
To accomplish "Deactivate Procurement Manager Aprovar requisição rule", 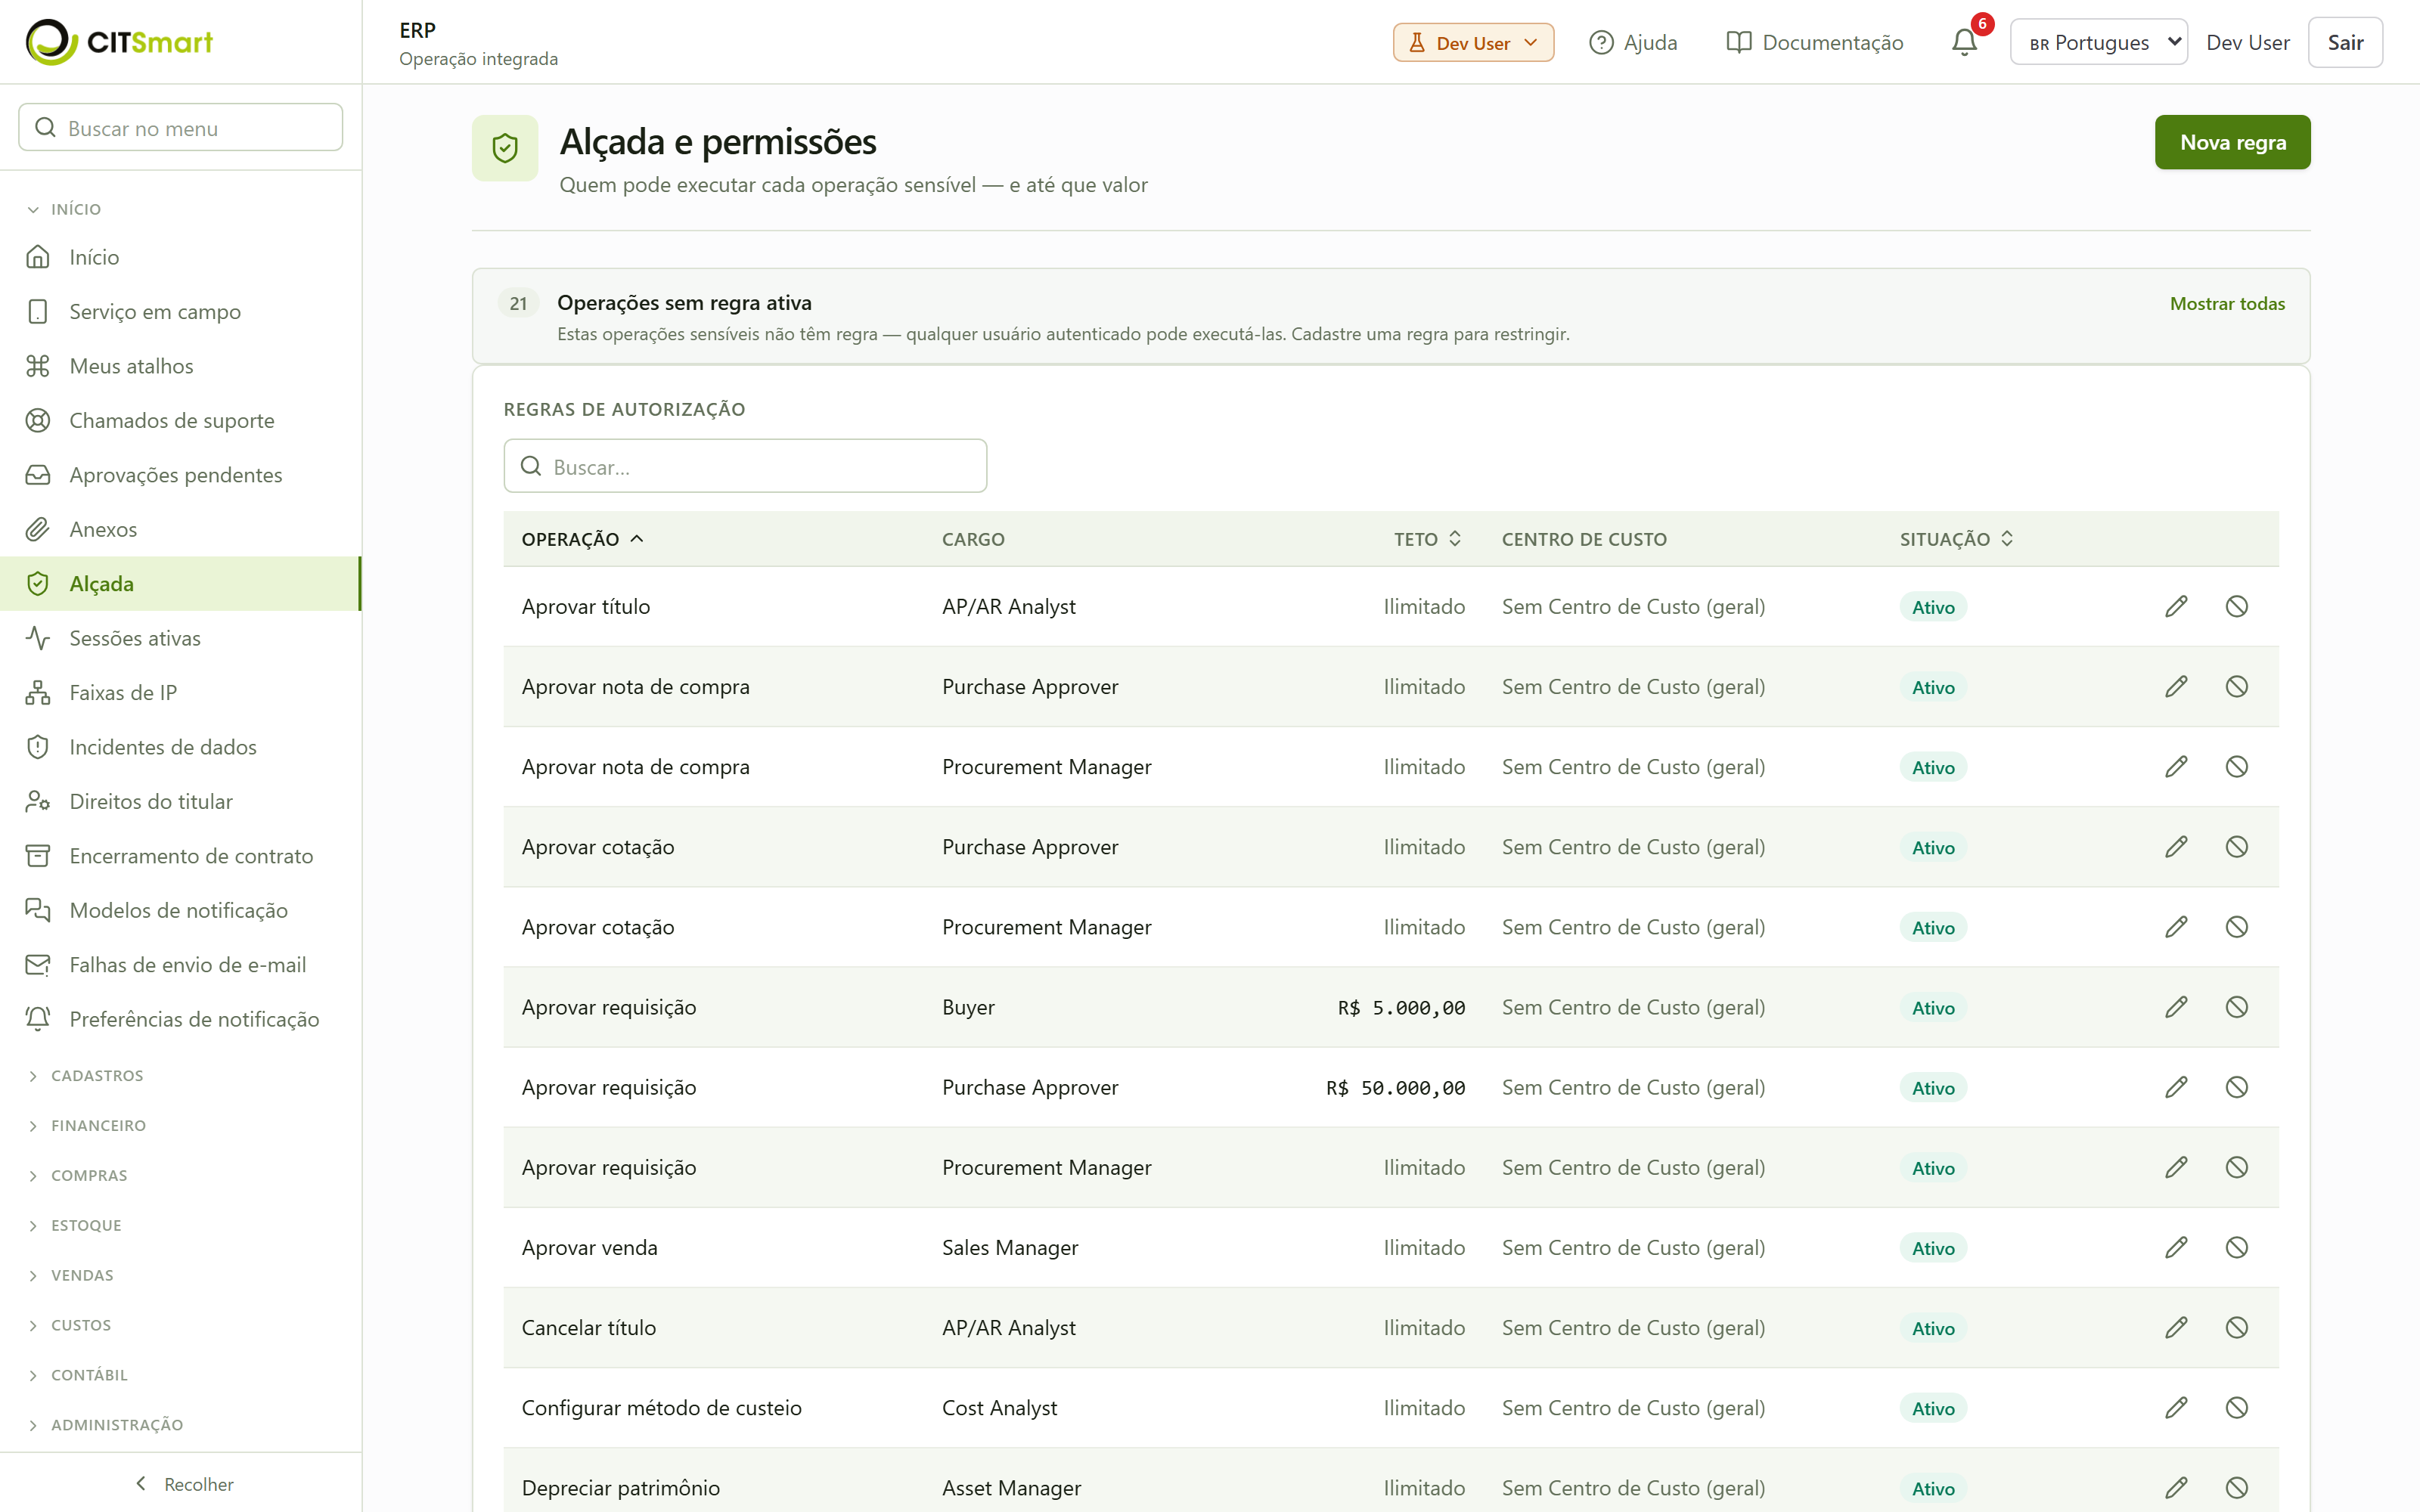I will pyautogui.click(x=2237, y=1168).
